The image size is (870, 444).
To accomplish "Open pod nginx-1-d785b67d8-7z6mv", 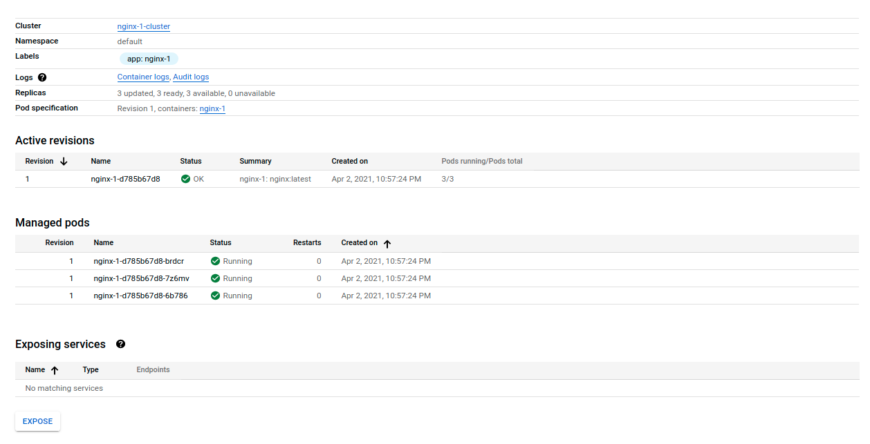I will click(141, 278).
